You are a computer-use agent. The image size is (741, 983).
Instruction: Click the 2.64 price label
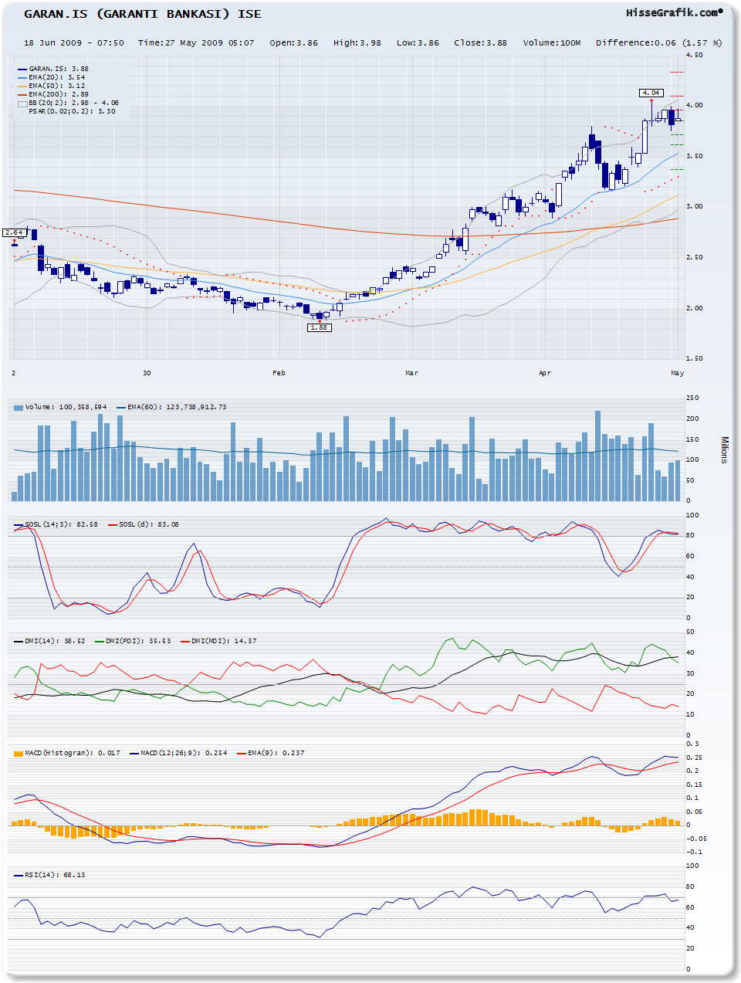pyautogui.click(x=14, y=232)
